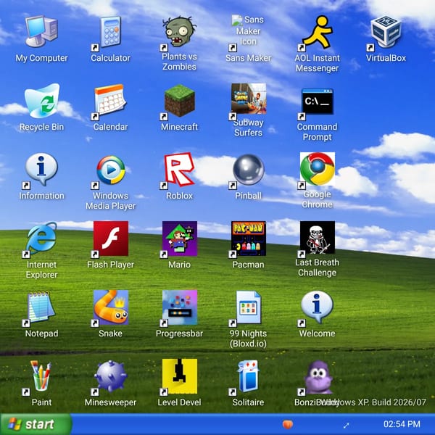The width and height of the screenshot is (435, 435).
Task: Launch the Calculator shortcut
Action: coord(110,32)
